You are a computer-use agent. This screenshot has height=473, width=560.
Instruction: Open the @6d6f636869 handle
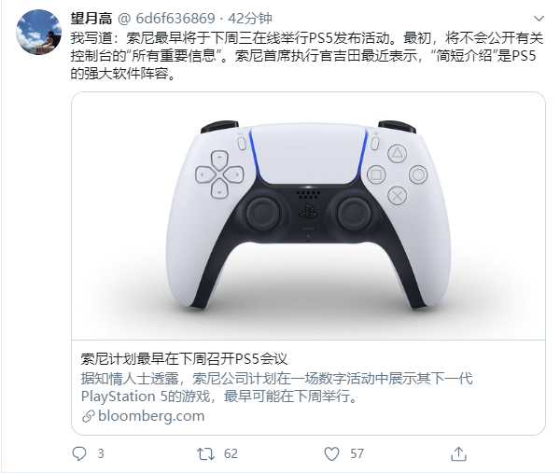click(x=166, y=19)
